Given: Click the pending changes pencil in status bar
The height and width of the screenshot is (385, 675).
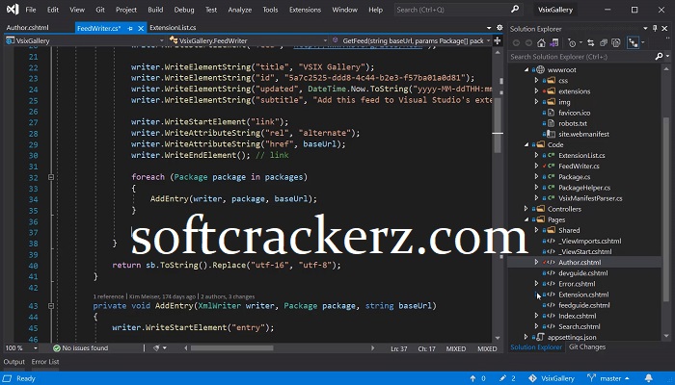Looking at the screenshot, I should pyautogui.click(x=502, y=378).
